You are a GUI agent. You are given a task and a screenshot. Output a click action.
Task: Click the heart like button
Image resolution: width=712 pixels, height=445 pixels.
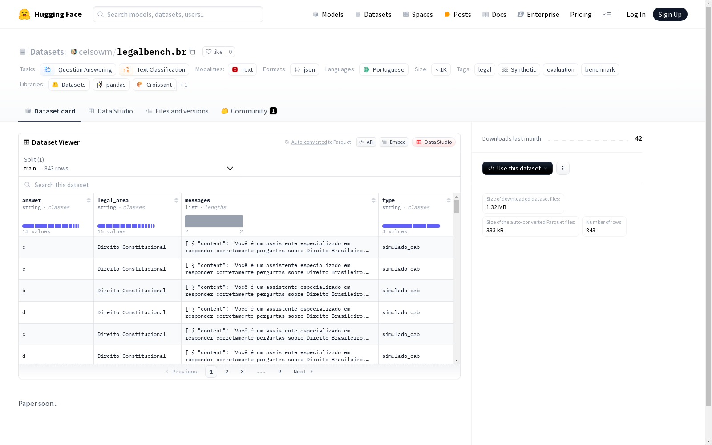[214, 52]
